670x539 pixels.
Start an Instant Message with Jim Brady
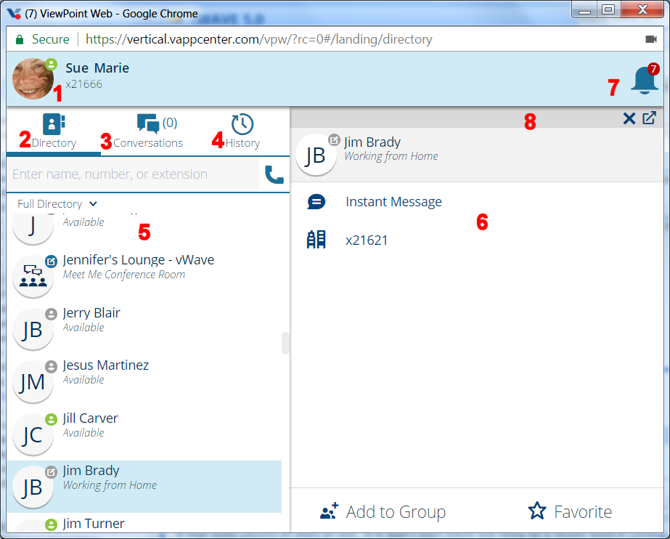coord(393,201)
